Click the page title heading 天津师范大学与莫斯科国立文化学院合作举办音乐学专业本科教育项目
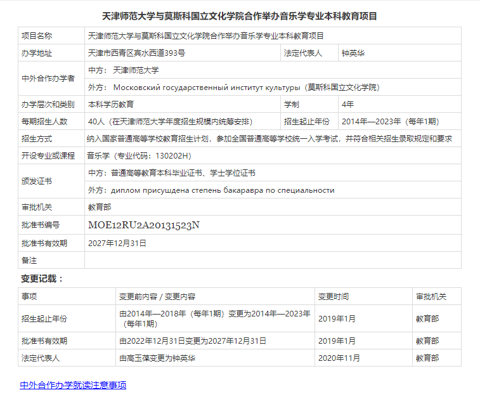 240,16
